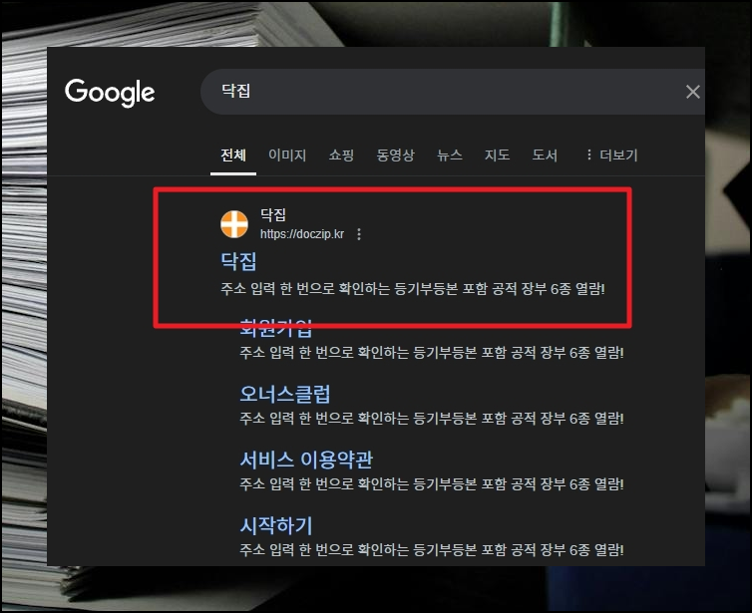Click the description under the 닥집 title
The width and height of the screenshot is (752, 613).
(413, 289)
